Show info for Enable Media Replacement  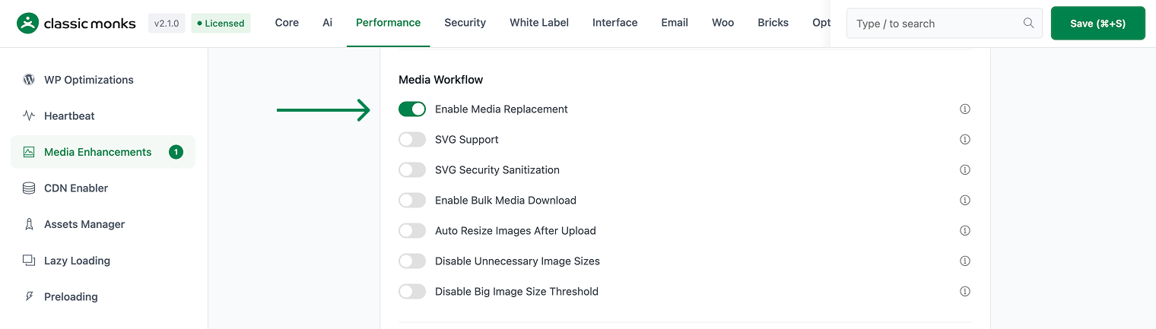pos(965,109)
